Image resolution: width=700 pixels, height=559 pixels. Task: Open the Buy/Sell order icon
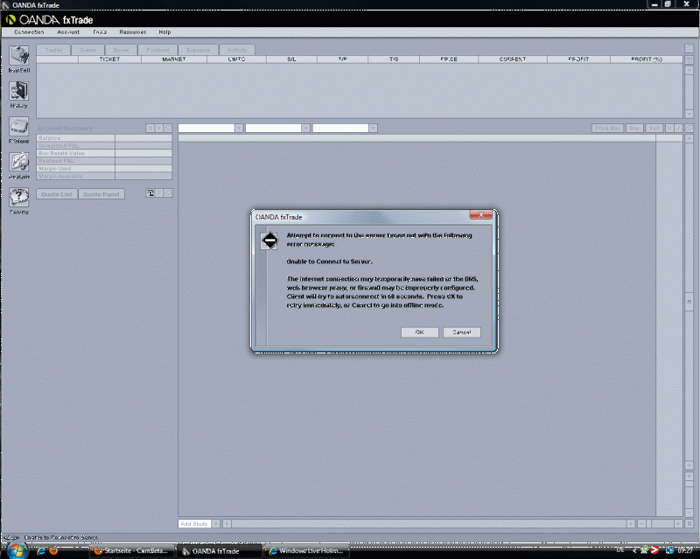[18, 56]
